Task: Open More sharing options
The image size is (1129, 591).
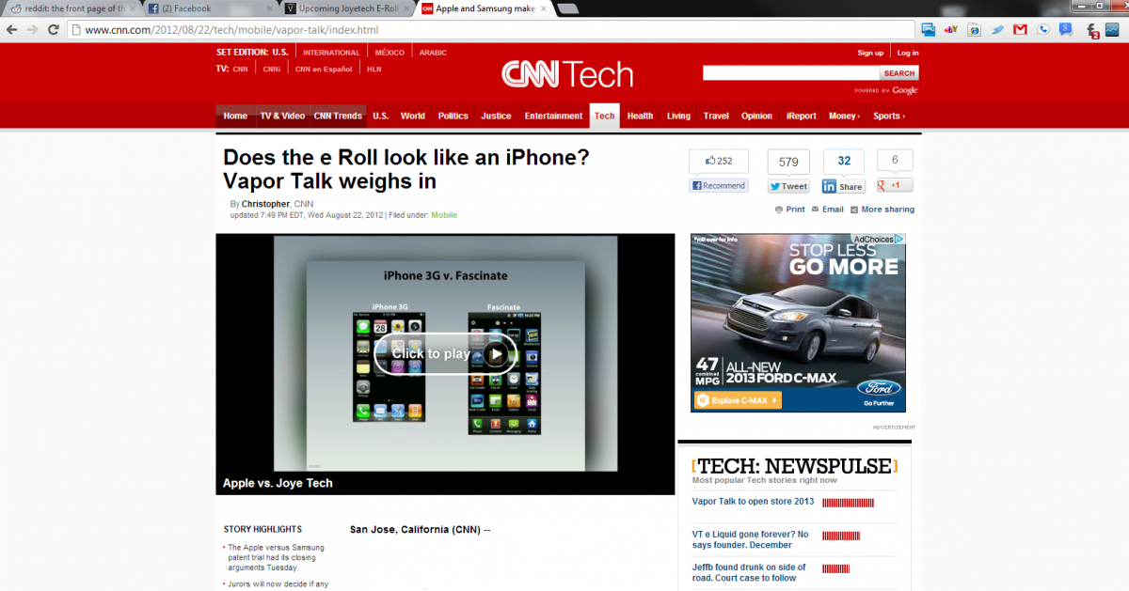Action: [882, 210]
